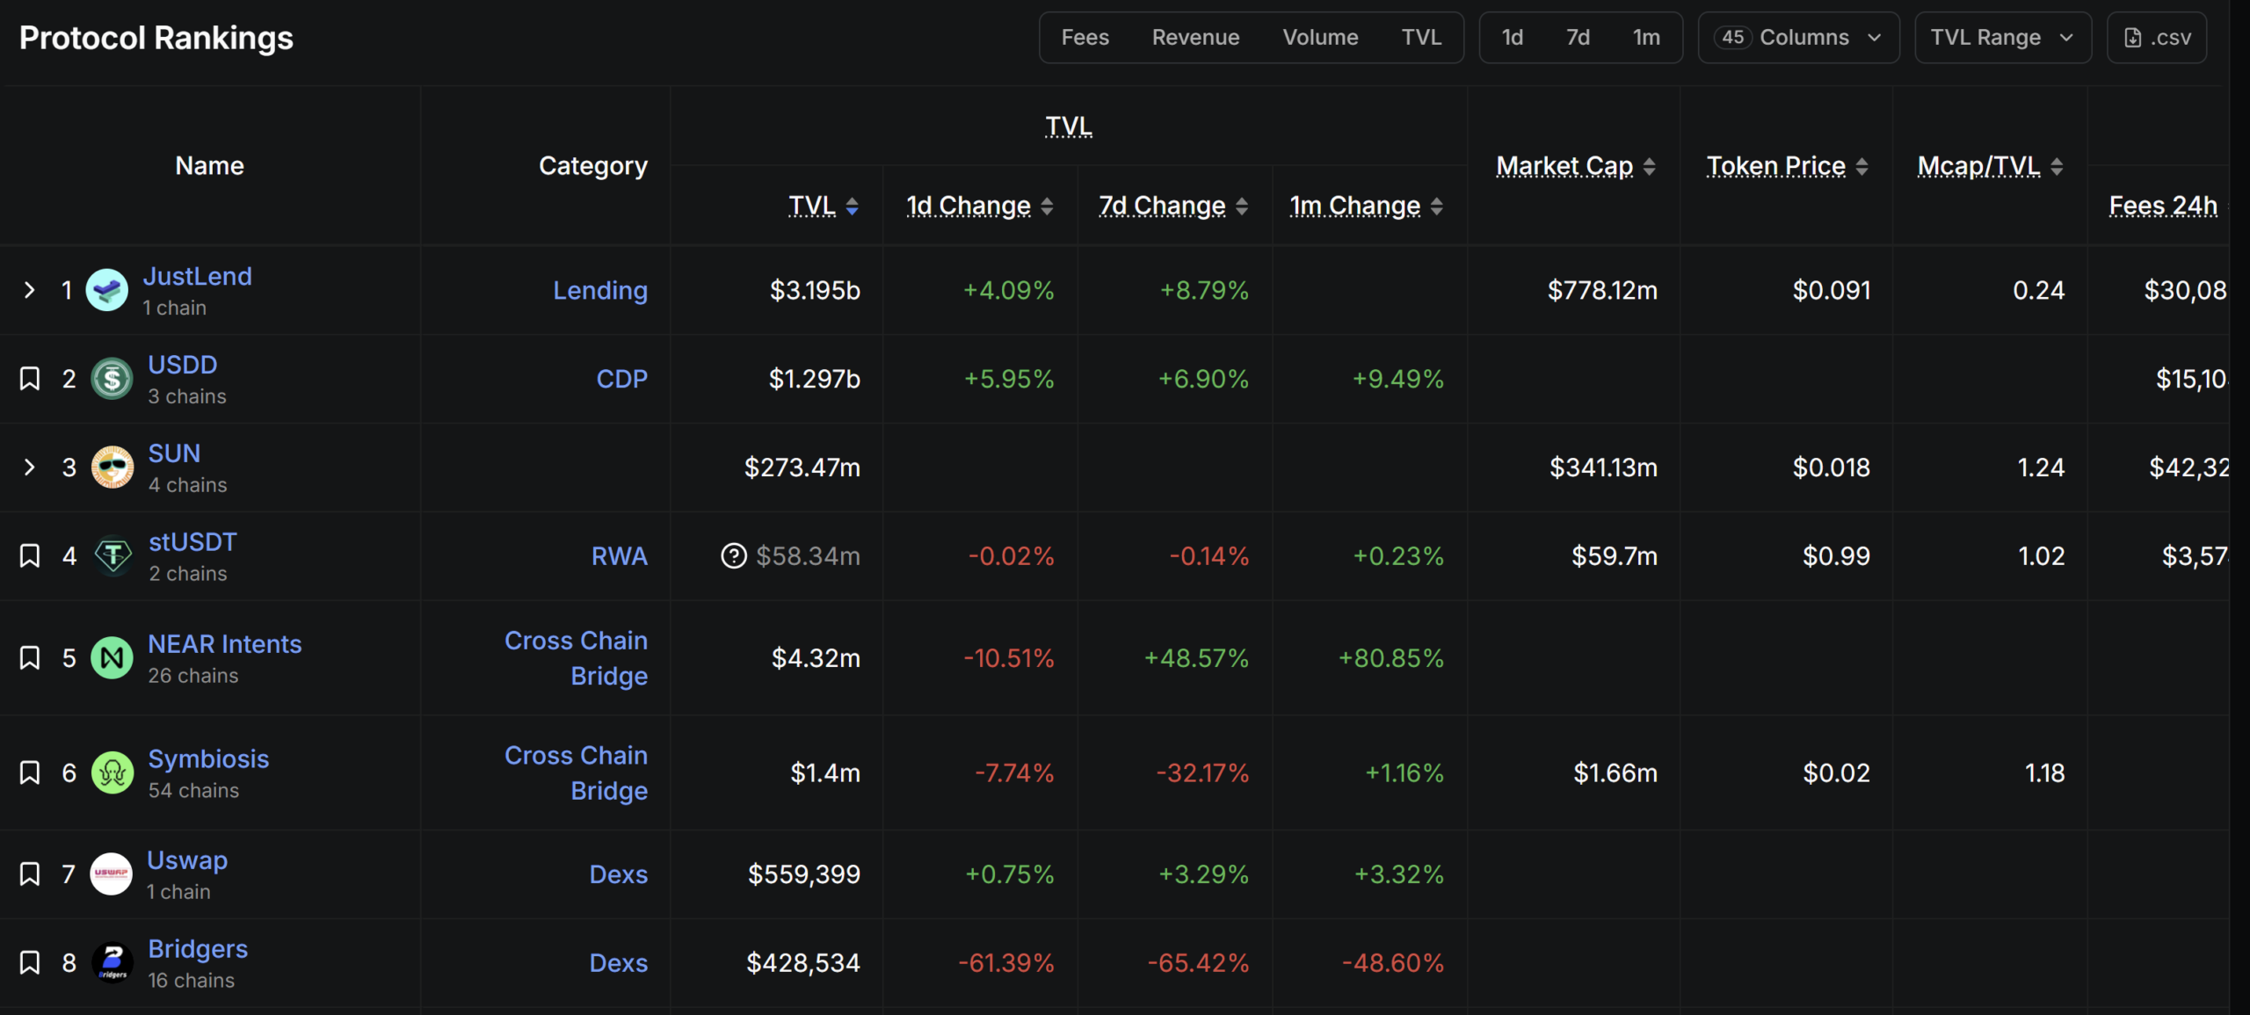Click stUSDT Mcap/TVL value 1.02
The width and height of the screenshot is (2250, 1015).
[2041, 556]
